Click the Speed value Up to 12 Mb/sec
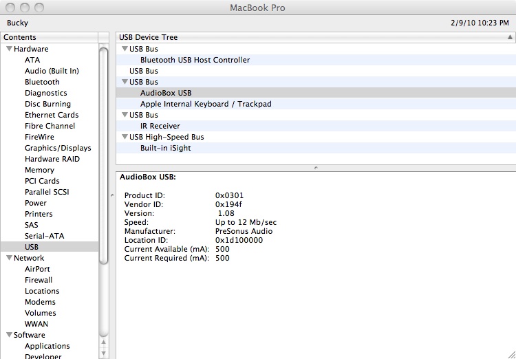Image resolution: width=516 pixels, height=359 pixels. tap(246, 222)
